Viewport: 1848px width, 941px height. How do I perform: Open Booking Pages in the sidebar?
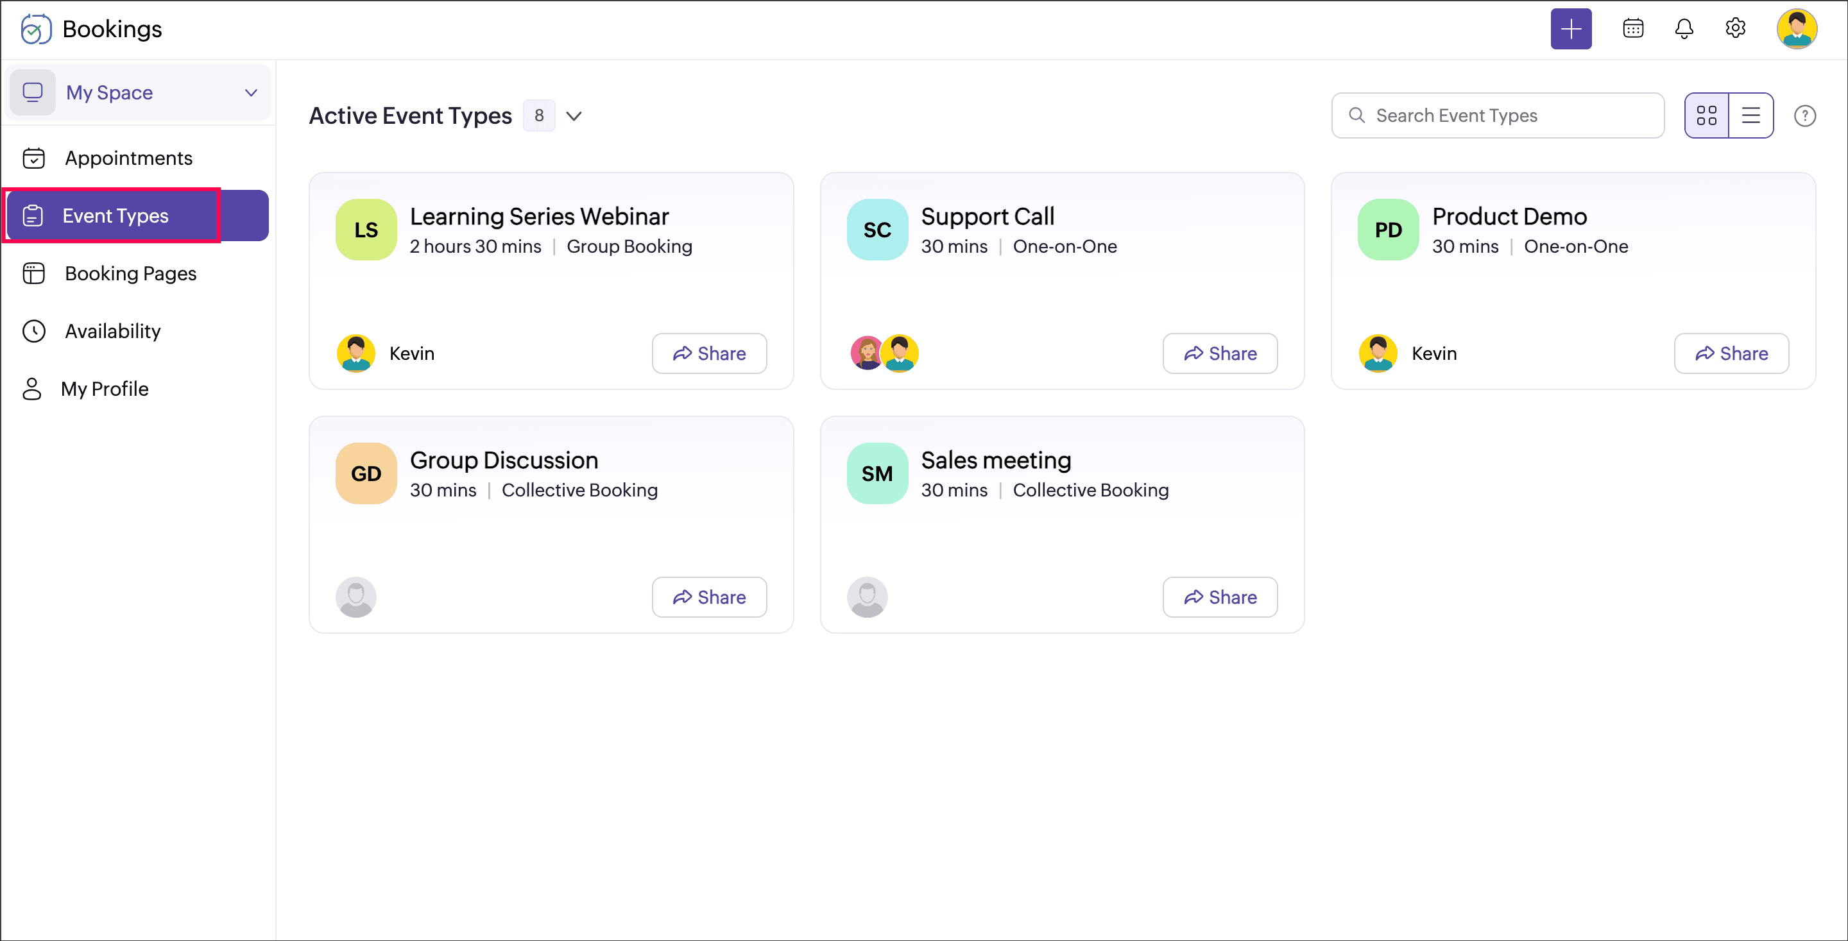click(130, 273)
